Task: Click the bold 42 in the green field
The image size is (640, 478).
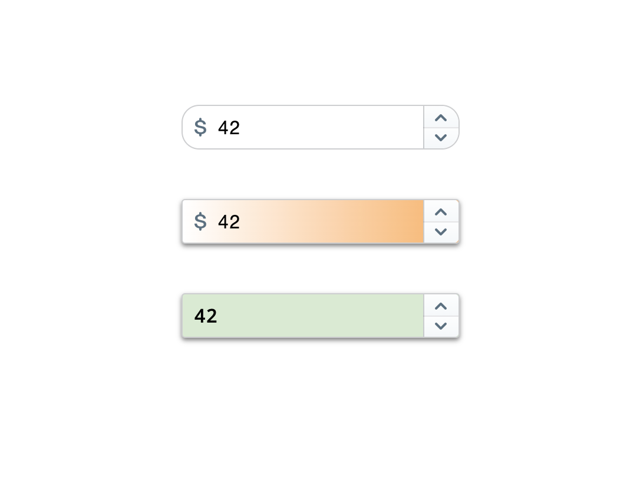Action: pos(206,316)
